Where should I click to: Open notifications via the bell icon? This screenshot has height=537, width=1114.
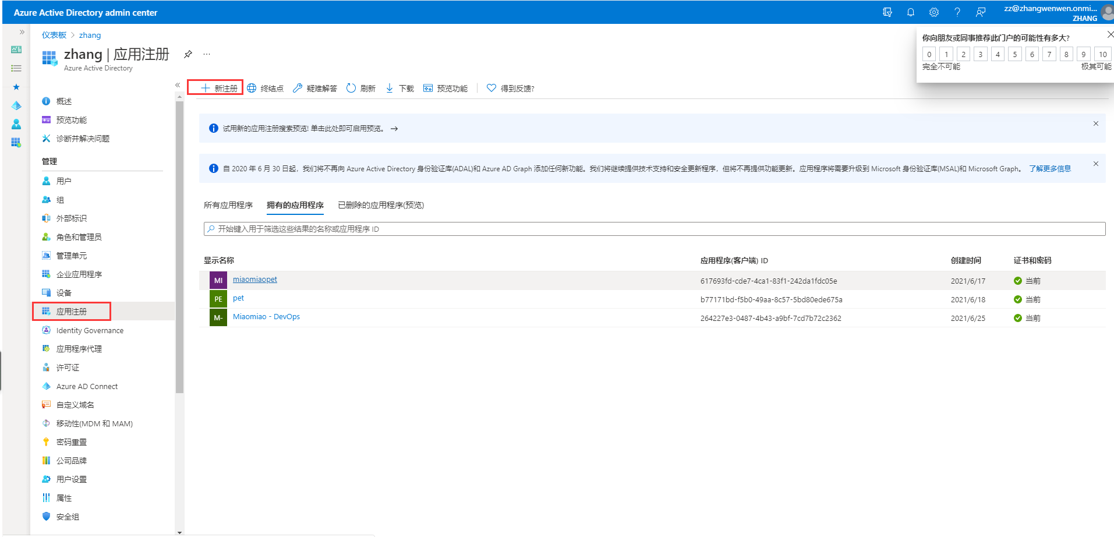click(910, 12)
